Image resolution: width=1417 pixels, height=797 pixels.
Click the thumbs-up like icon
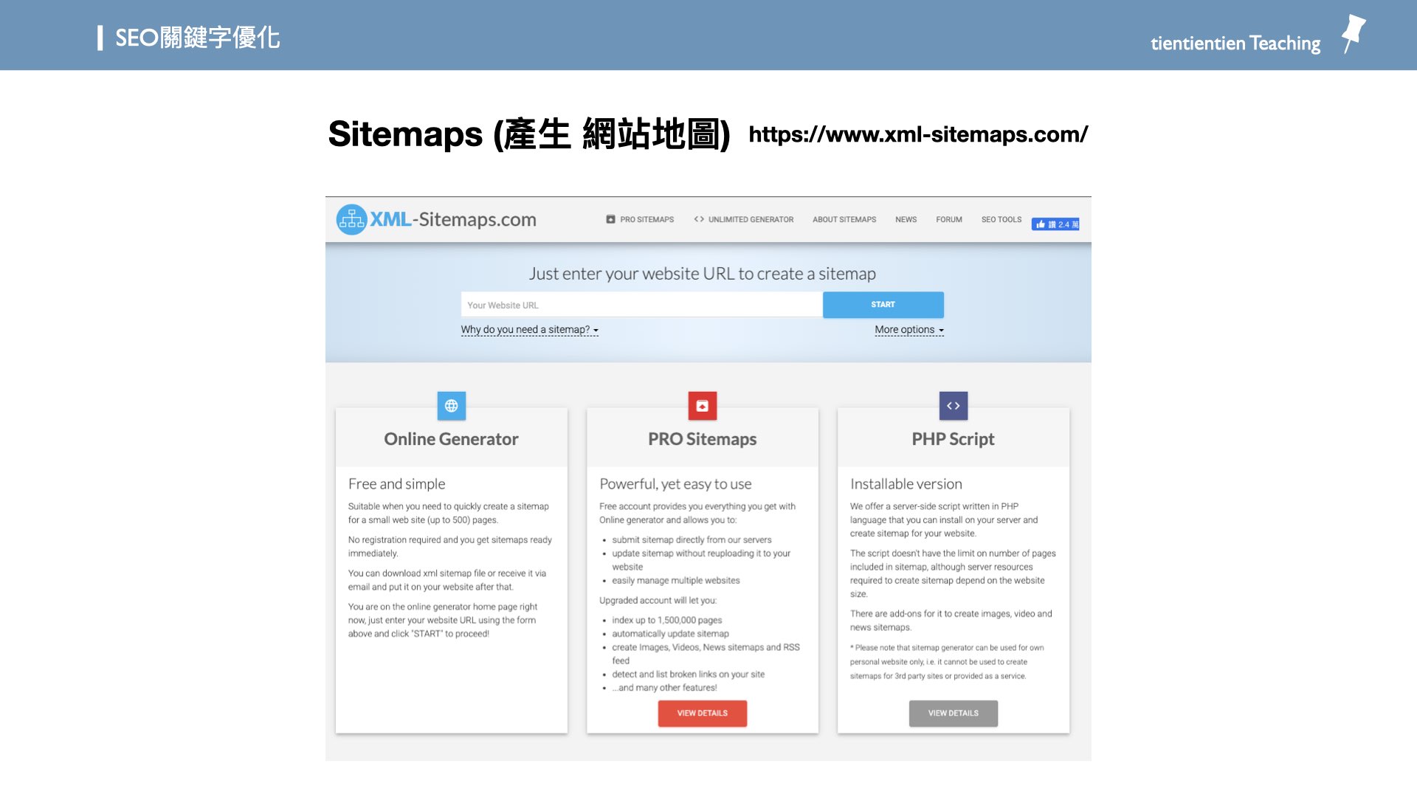[1041, 224]
